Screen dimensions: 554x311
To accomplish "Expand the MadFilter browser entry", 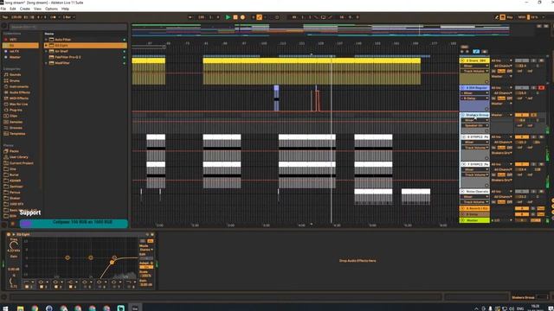I will click(x=46, y=63).
